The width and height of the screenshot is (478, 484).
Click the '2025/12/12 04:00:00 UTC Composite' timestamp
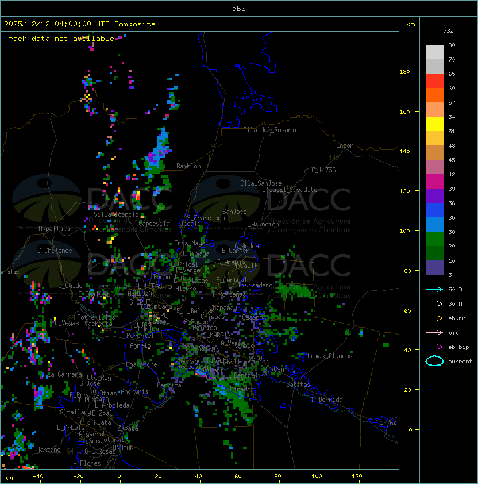(80, 24)
